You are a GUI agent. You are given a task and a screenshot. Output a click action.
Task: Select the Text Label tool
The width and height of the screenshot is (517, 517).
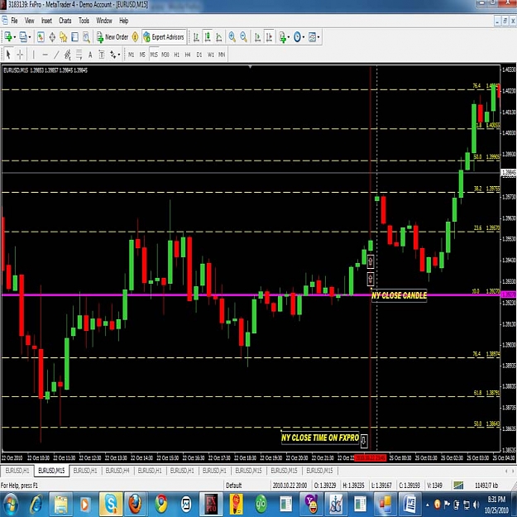[102, 55]
